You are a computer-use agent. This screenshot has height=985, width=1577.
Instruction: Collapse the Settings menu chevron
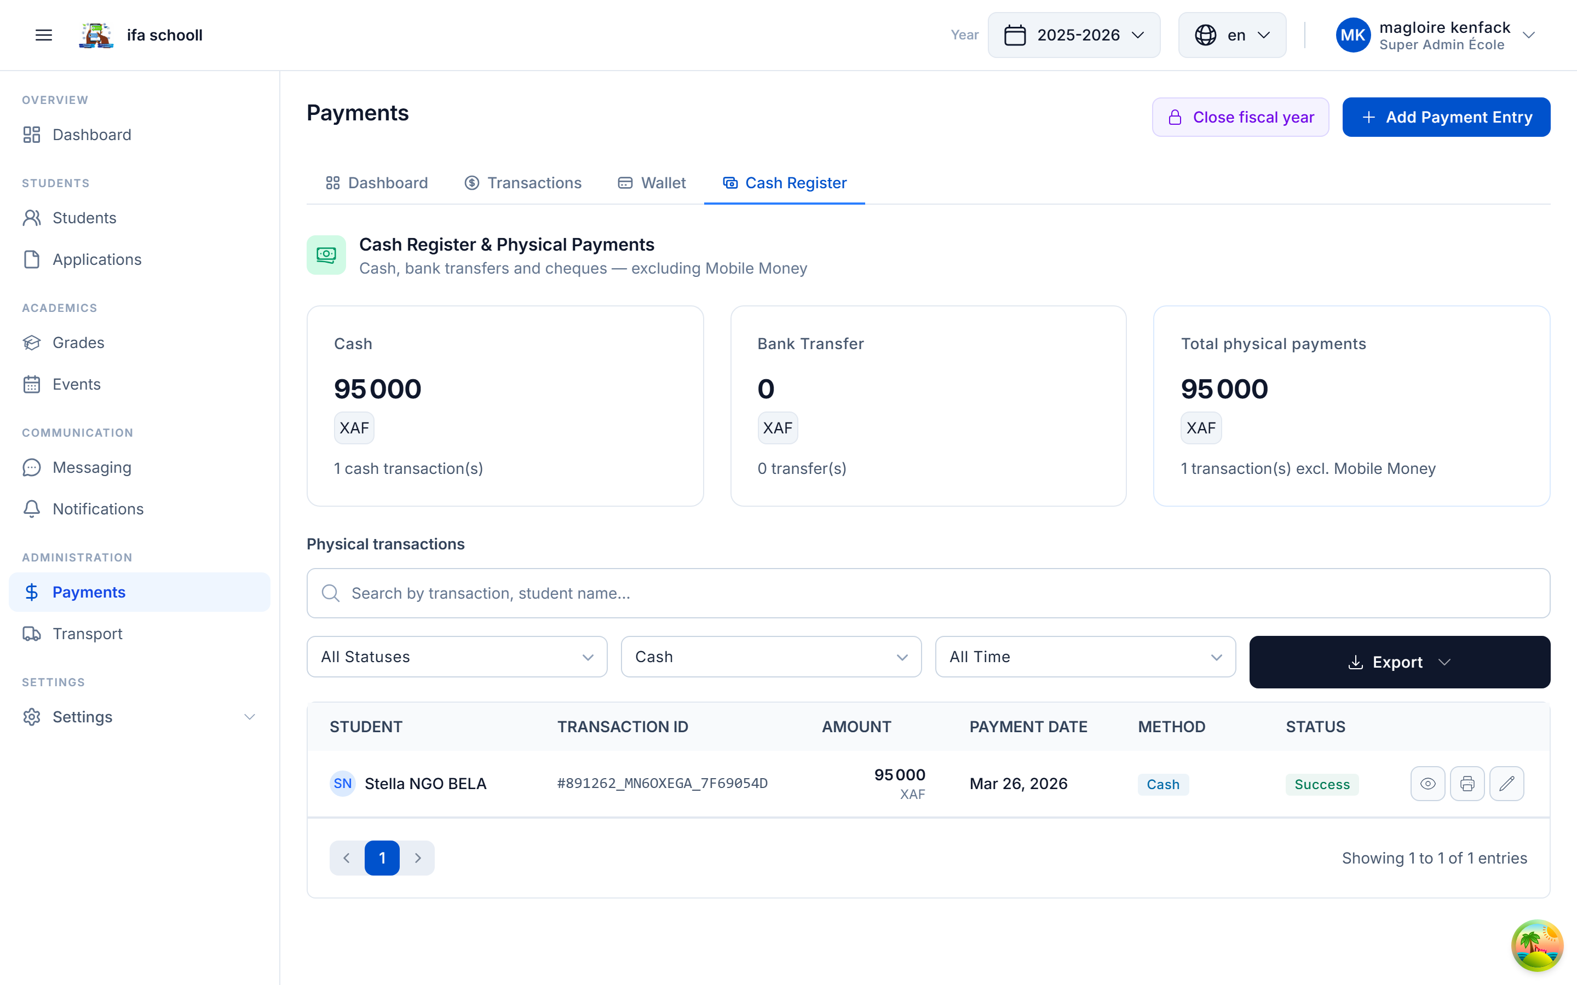pyautogui.click(x=250, y=717)
